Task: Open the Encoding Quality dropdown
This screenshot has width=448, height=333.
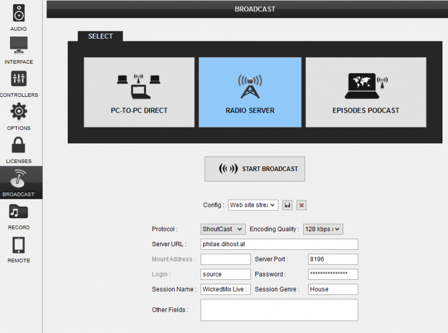Action: pos(322,229)
